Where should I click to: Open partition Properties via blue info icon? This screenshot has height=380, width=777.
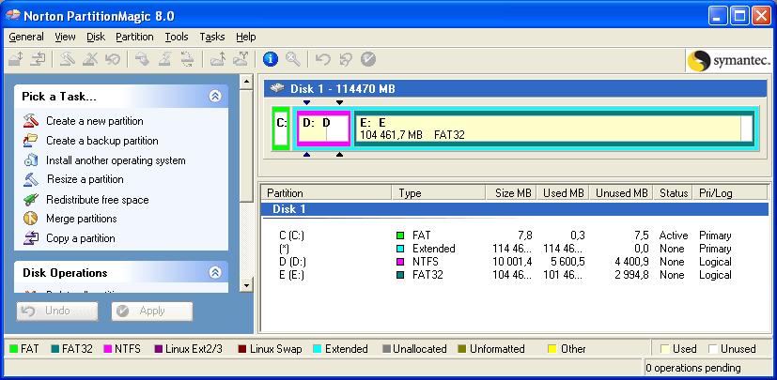point(270,59)
